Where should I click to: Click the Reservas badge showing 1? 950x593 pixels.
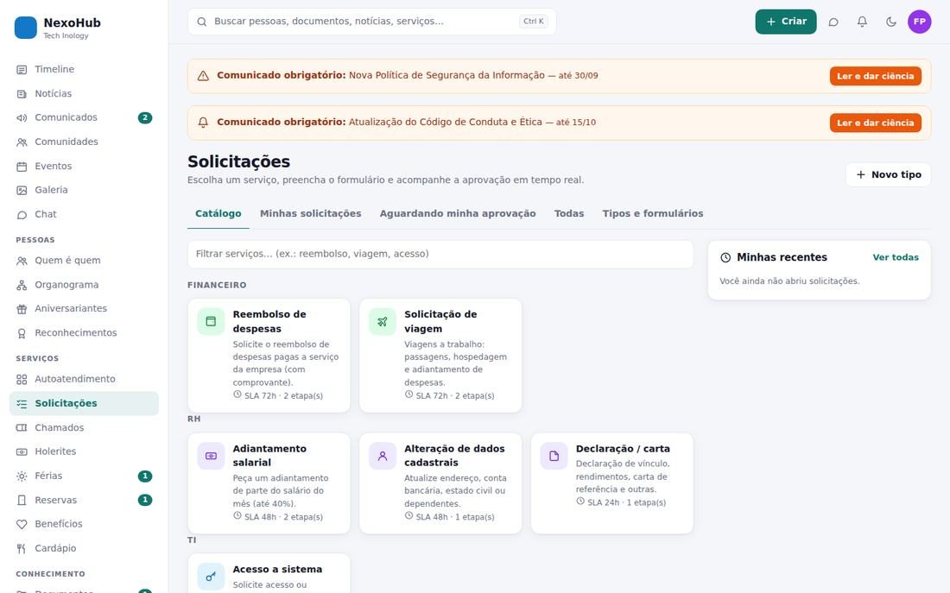145,501
